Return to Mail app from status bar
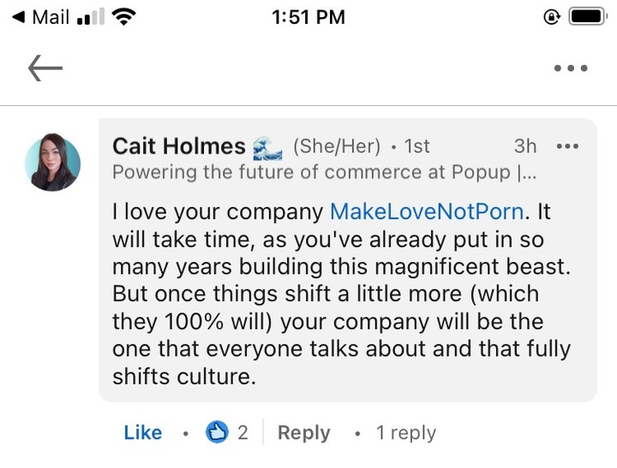 (x=40, y=17)
